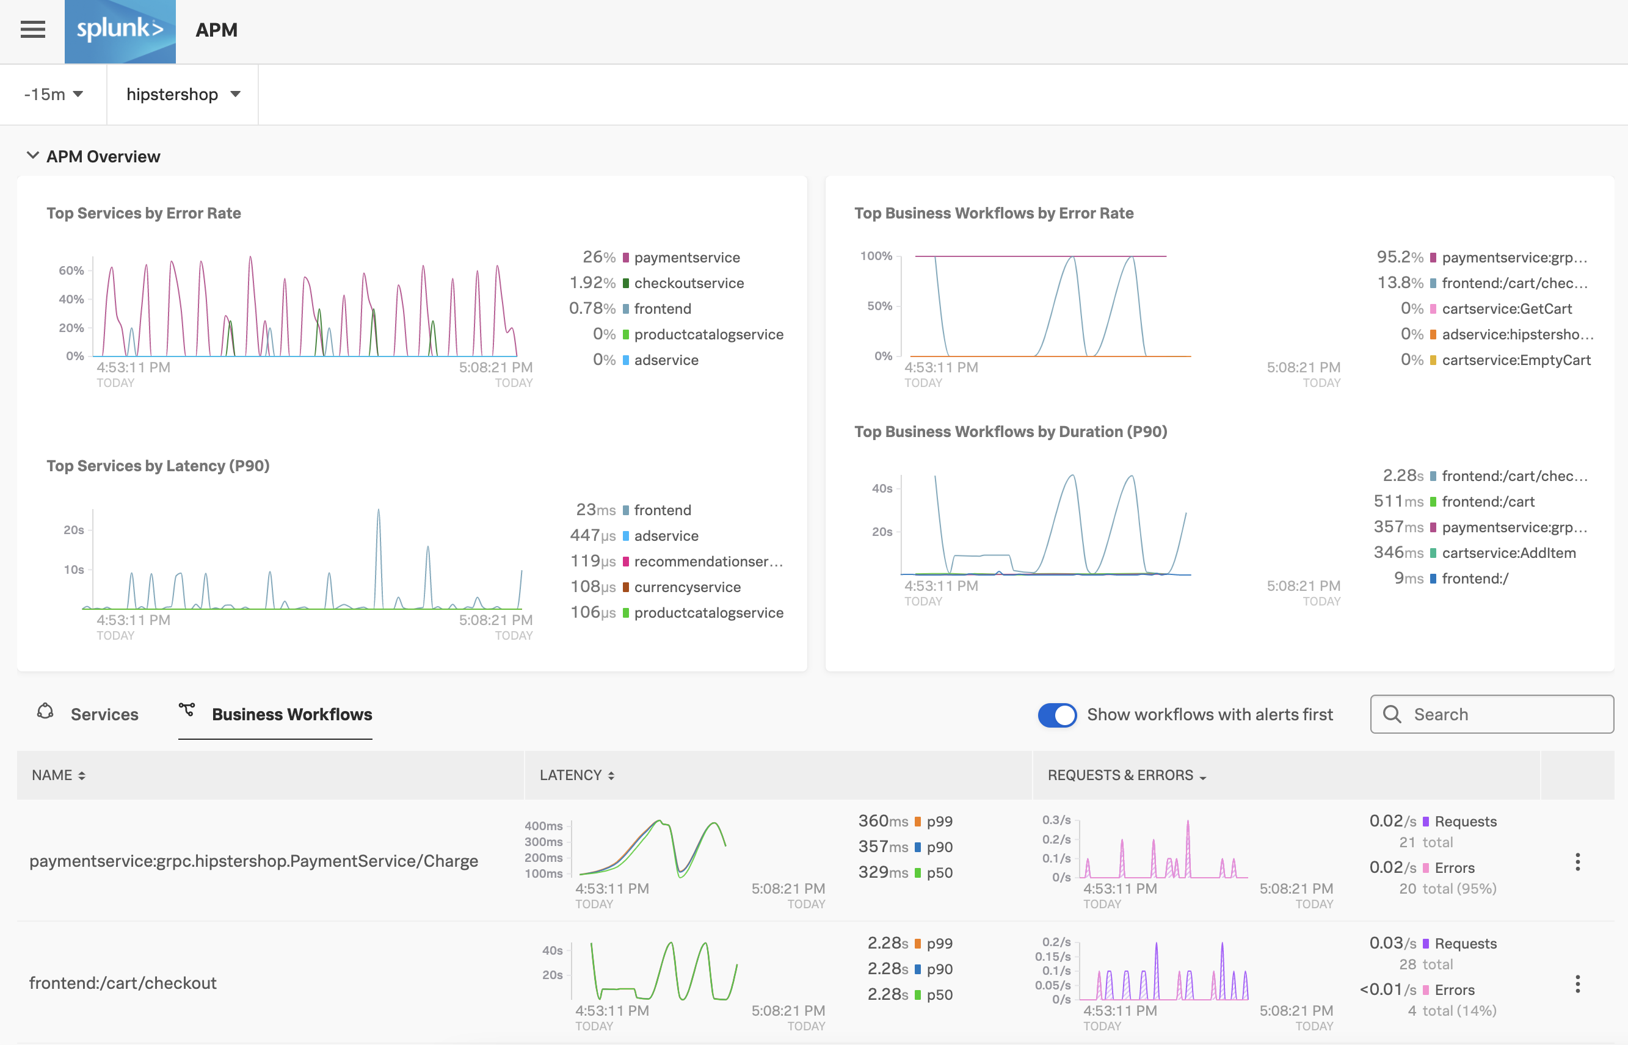Open the frontend:/cart/checkout workflow
Screen dimensions: 1628x1045
click(x=123, y=983)
